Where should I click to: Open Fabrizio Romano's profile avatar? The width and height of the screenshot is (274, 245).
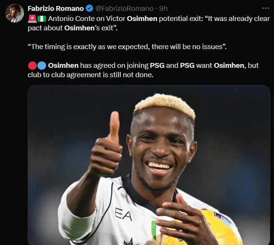[14, 13]
